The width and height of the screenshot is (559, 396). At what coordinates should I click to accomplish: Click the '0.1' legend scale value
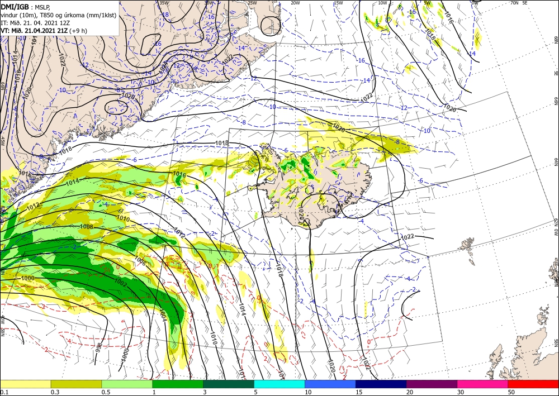[x=4, y=392]
